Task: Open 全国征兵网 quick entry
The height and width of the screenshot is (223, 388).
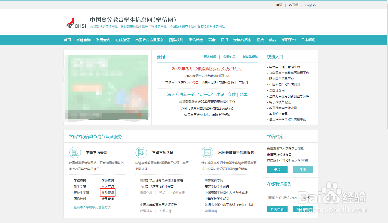Action: pyautogui.click(x=277, y=91)
